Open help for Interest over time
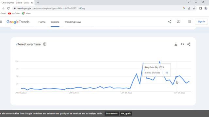Screen dimensions: 209x117 point(45,44)
